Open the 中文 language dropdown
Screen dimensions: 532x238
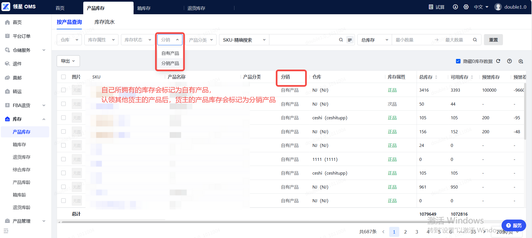[481, 7]
